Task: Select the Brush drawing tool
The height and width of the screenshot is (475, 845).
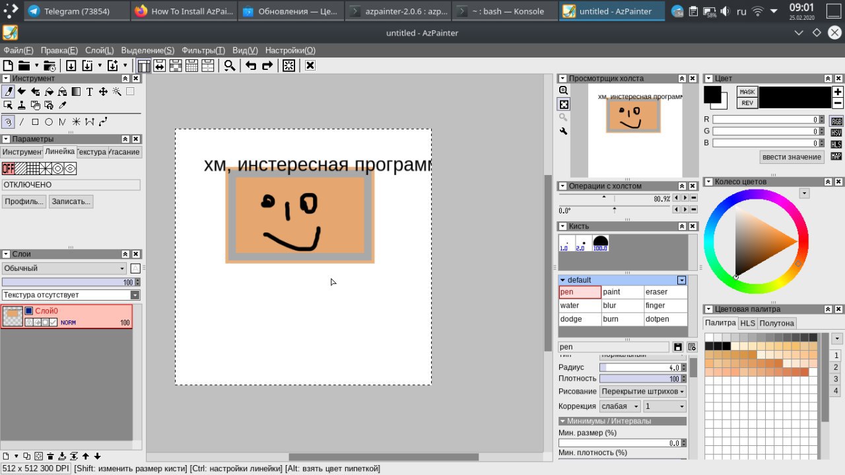Action: coord(8,92)
